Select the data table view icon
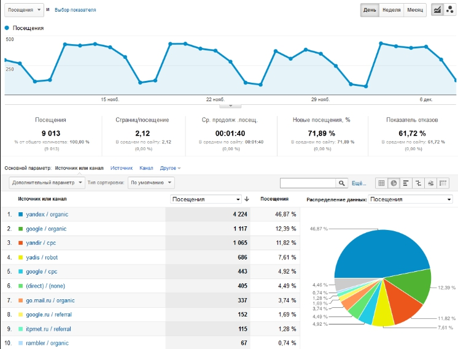 [x=381, y=183]
